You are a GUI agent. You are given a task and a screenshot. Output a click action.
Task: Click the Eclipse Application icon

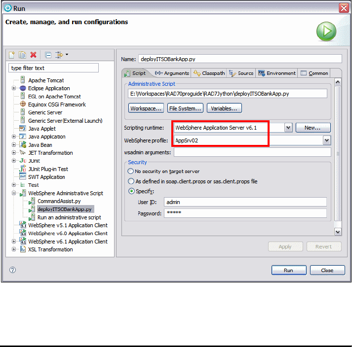[23, 88]
